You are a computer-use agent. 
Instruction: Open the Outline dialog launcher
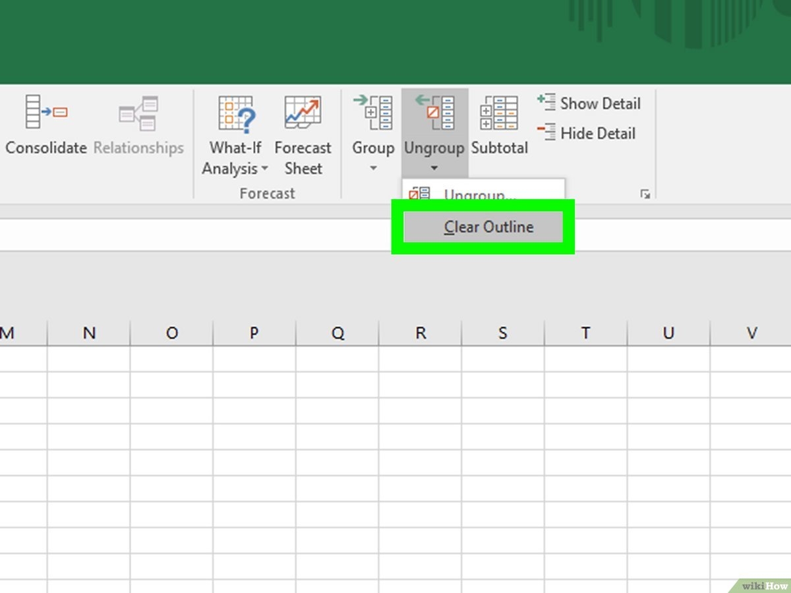tap(645, 194)
